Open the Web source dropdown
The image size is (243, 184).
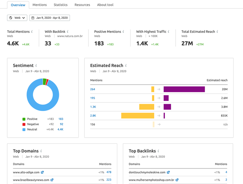[x=17, y=18]
